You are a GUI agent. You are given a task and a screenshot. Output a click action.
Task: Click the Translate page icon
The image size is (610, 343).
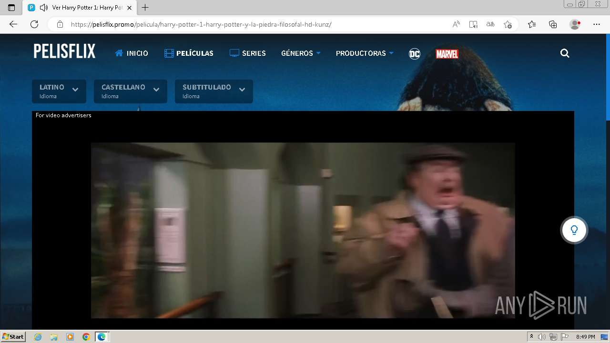coord(490,24)
